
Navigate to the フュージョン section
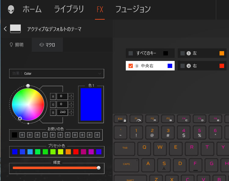click(x=133, y=9)
